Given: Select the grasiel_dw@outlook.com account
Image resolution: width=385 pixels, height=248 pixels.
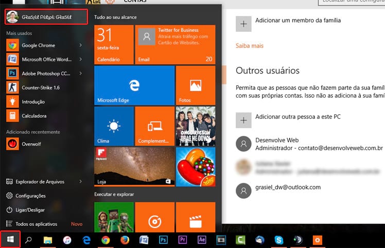Looking at the screenshot, I should click(278, 190).
